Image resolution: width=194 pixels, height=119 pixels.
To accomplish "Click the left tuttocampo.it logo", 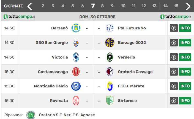I will click(x=19, y=17).
